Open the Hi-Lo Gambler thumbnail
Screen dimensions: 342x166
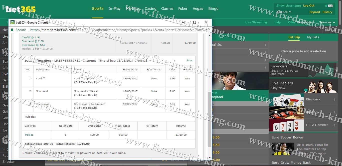click(x=286, y=125)
